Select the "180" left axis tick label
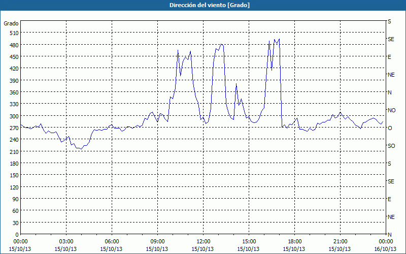406x254 pixels. (14, 164)
